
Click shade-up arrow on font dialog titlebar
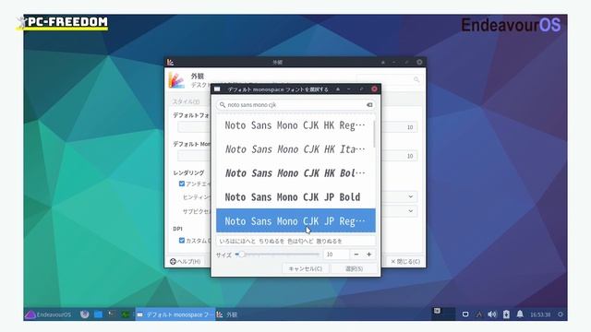click(x=338, y=89)
